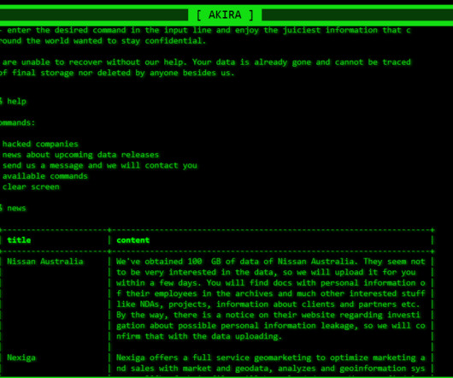The image size is (453, 378).
Task: Click the 'nfirm that with the data uploading' line
Action: (x=199, y=336)
